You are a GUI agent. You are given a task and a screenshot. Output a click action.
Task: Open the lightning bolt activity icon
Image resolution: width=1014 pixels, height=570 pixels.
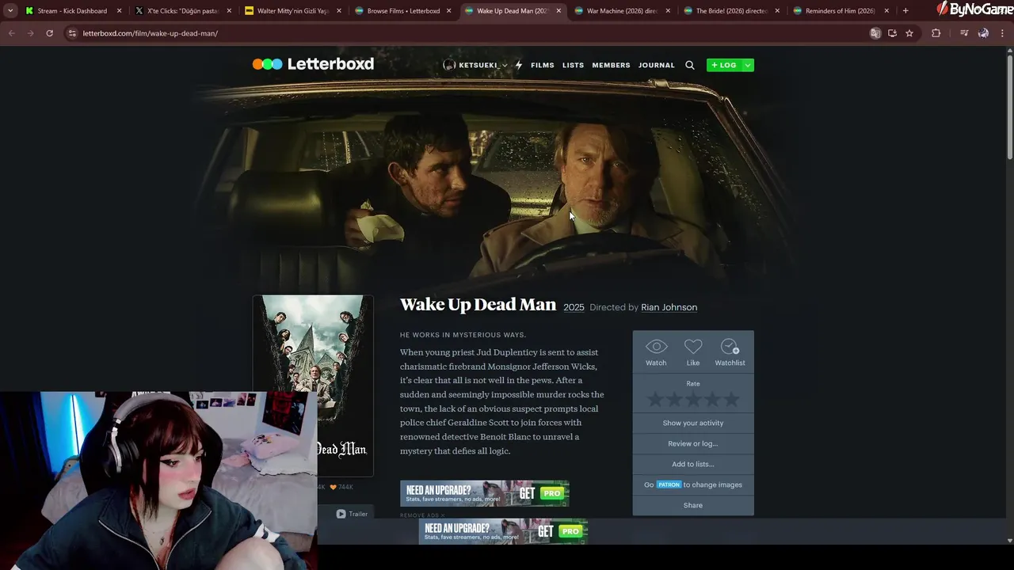pos(519,65)
